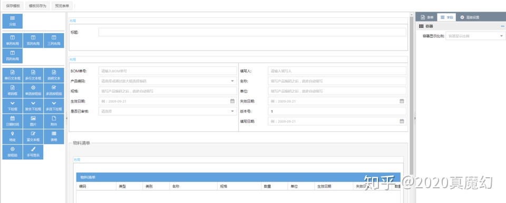506x203 pixels.
Task: Open the 产品编码 dropdown arrow
Action: pos(232,81)
